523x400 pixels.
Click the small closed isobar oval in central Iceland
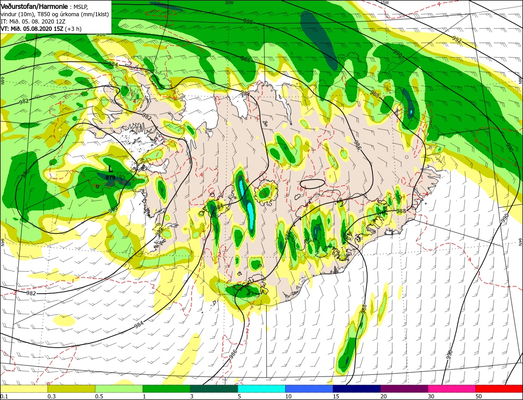click(x=312, y=184)
